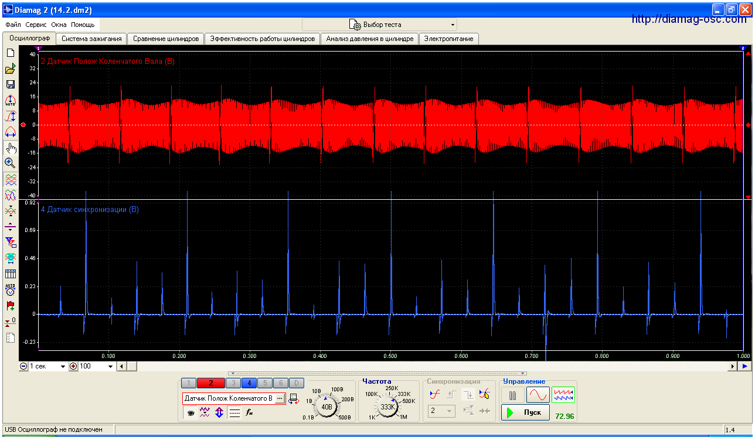Toggle channel 5 button
This screenshot has height=437, width=755.
(x=265, y=383)
